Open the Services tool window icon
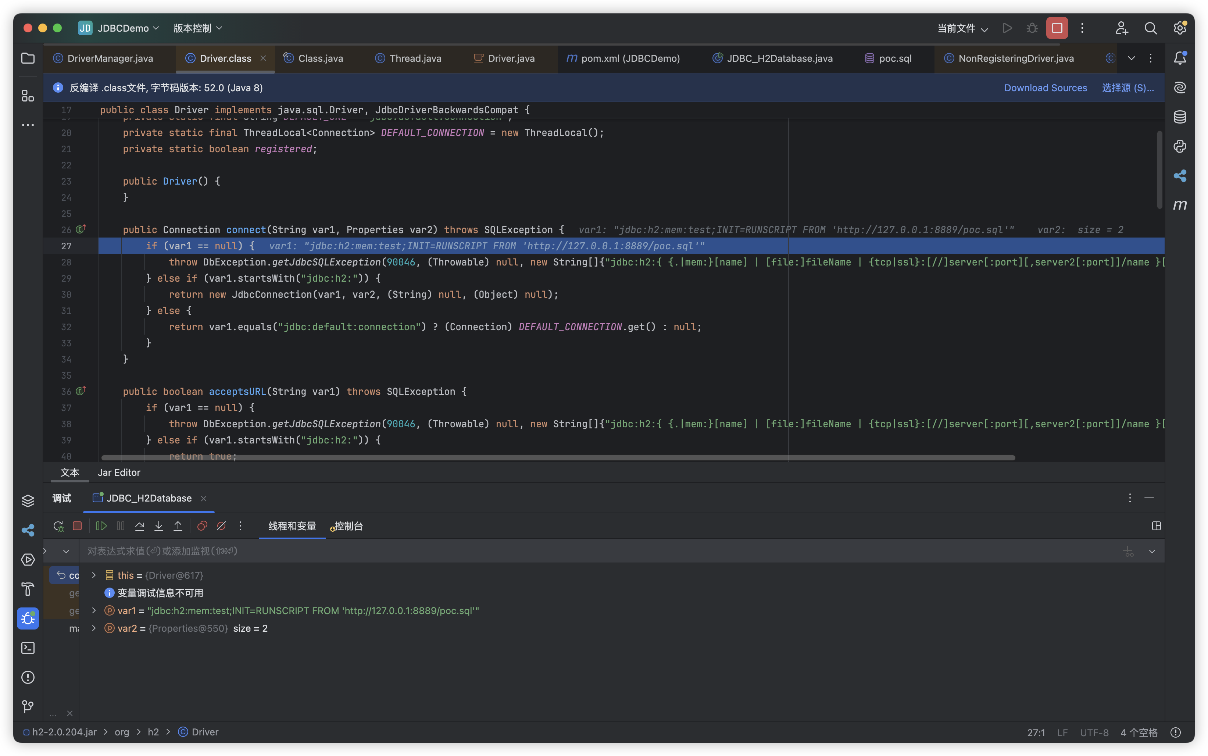Viewport: 1208px width, 756px height. click(x=28, y=560)
